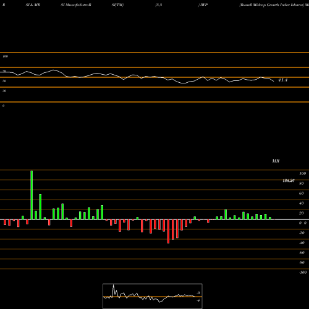The image size is (309, 309).
Task: Click the RSI axis label '0'
Action: (3, 106)
